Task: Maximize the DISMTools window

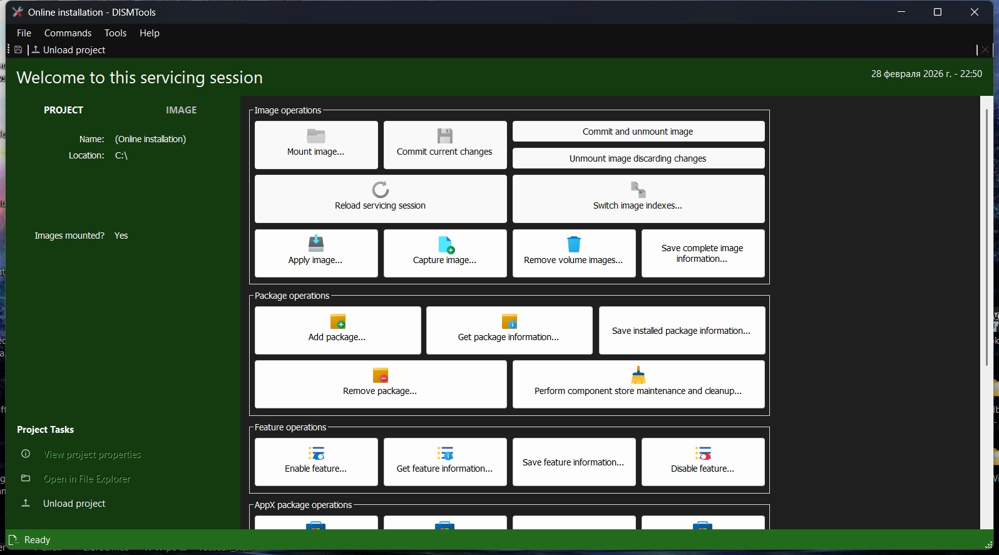Action: (938, 12)
